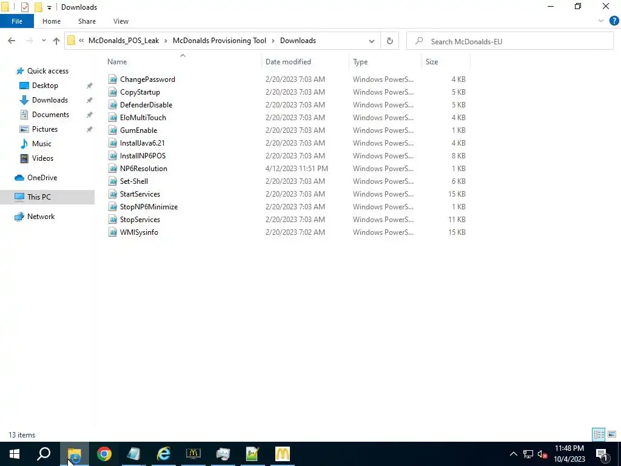Screen dimensions: 621x466
Task: Expand the ribbon with the chevron
Action: pyautogui.click(x=601, y=21)
